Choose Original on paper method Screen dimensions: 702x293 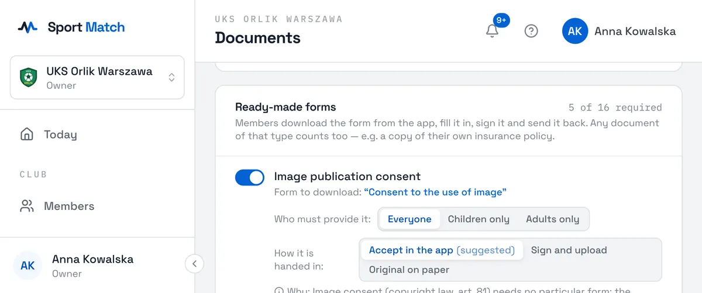point(409,270)
